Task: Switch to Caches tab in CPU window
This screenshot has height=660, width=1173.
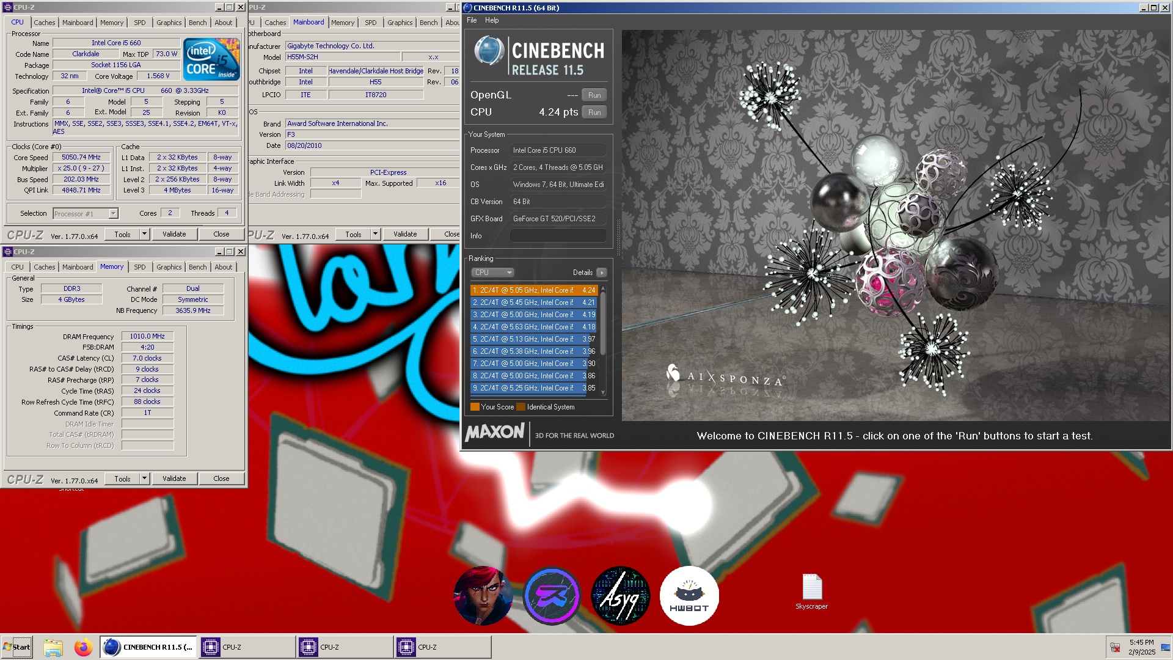Action: tap(44, 23)
